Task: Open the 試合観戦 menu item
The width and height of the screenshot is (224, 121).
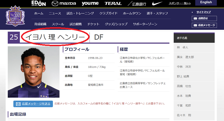Action: (x=76, y=24)
